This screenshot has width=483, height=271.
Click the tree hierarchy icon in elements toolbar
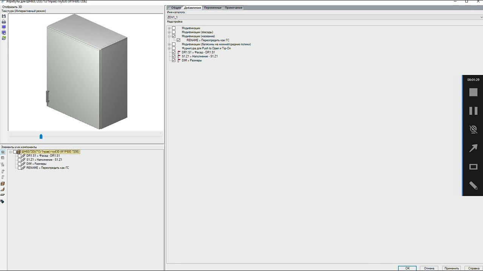[3, 164]
